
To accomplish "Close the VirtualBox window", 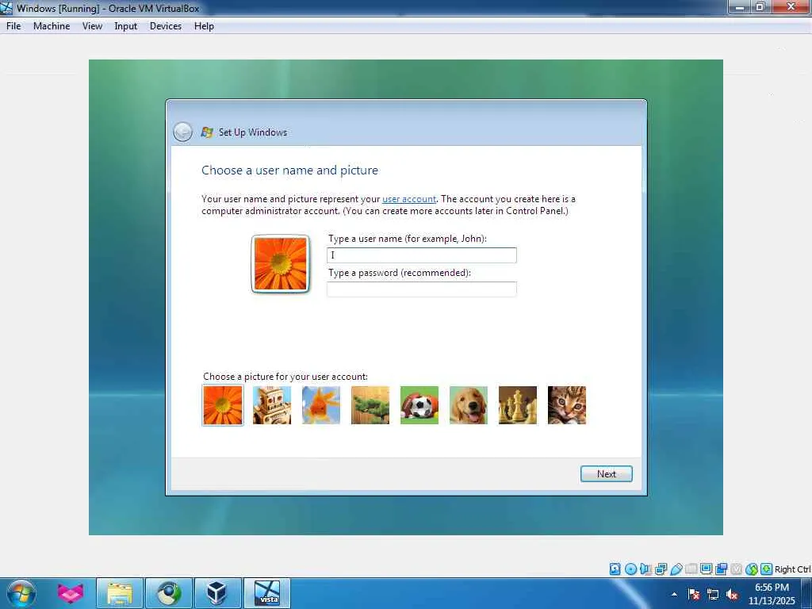I will point(791,6).
